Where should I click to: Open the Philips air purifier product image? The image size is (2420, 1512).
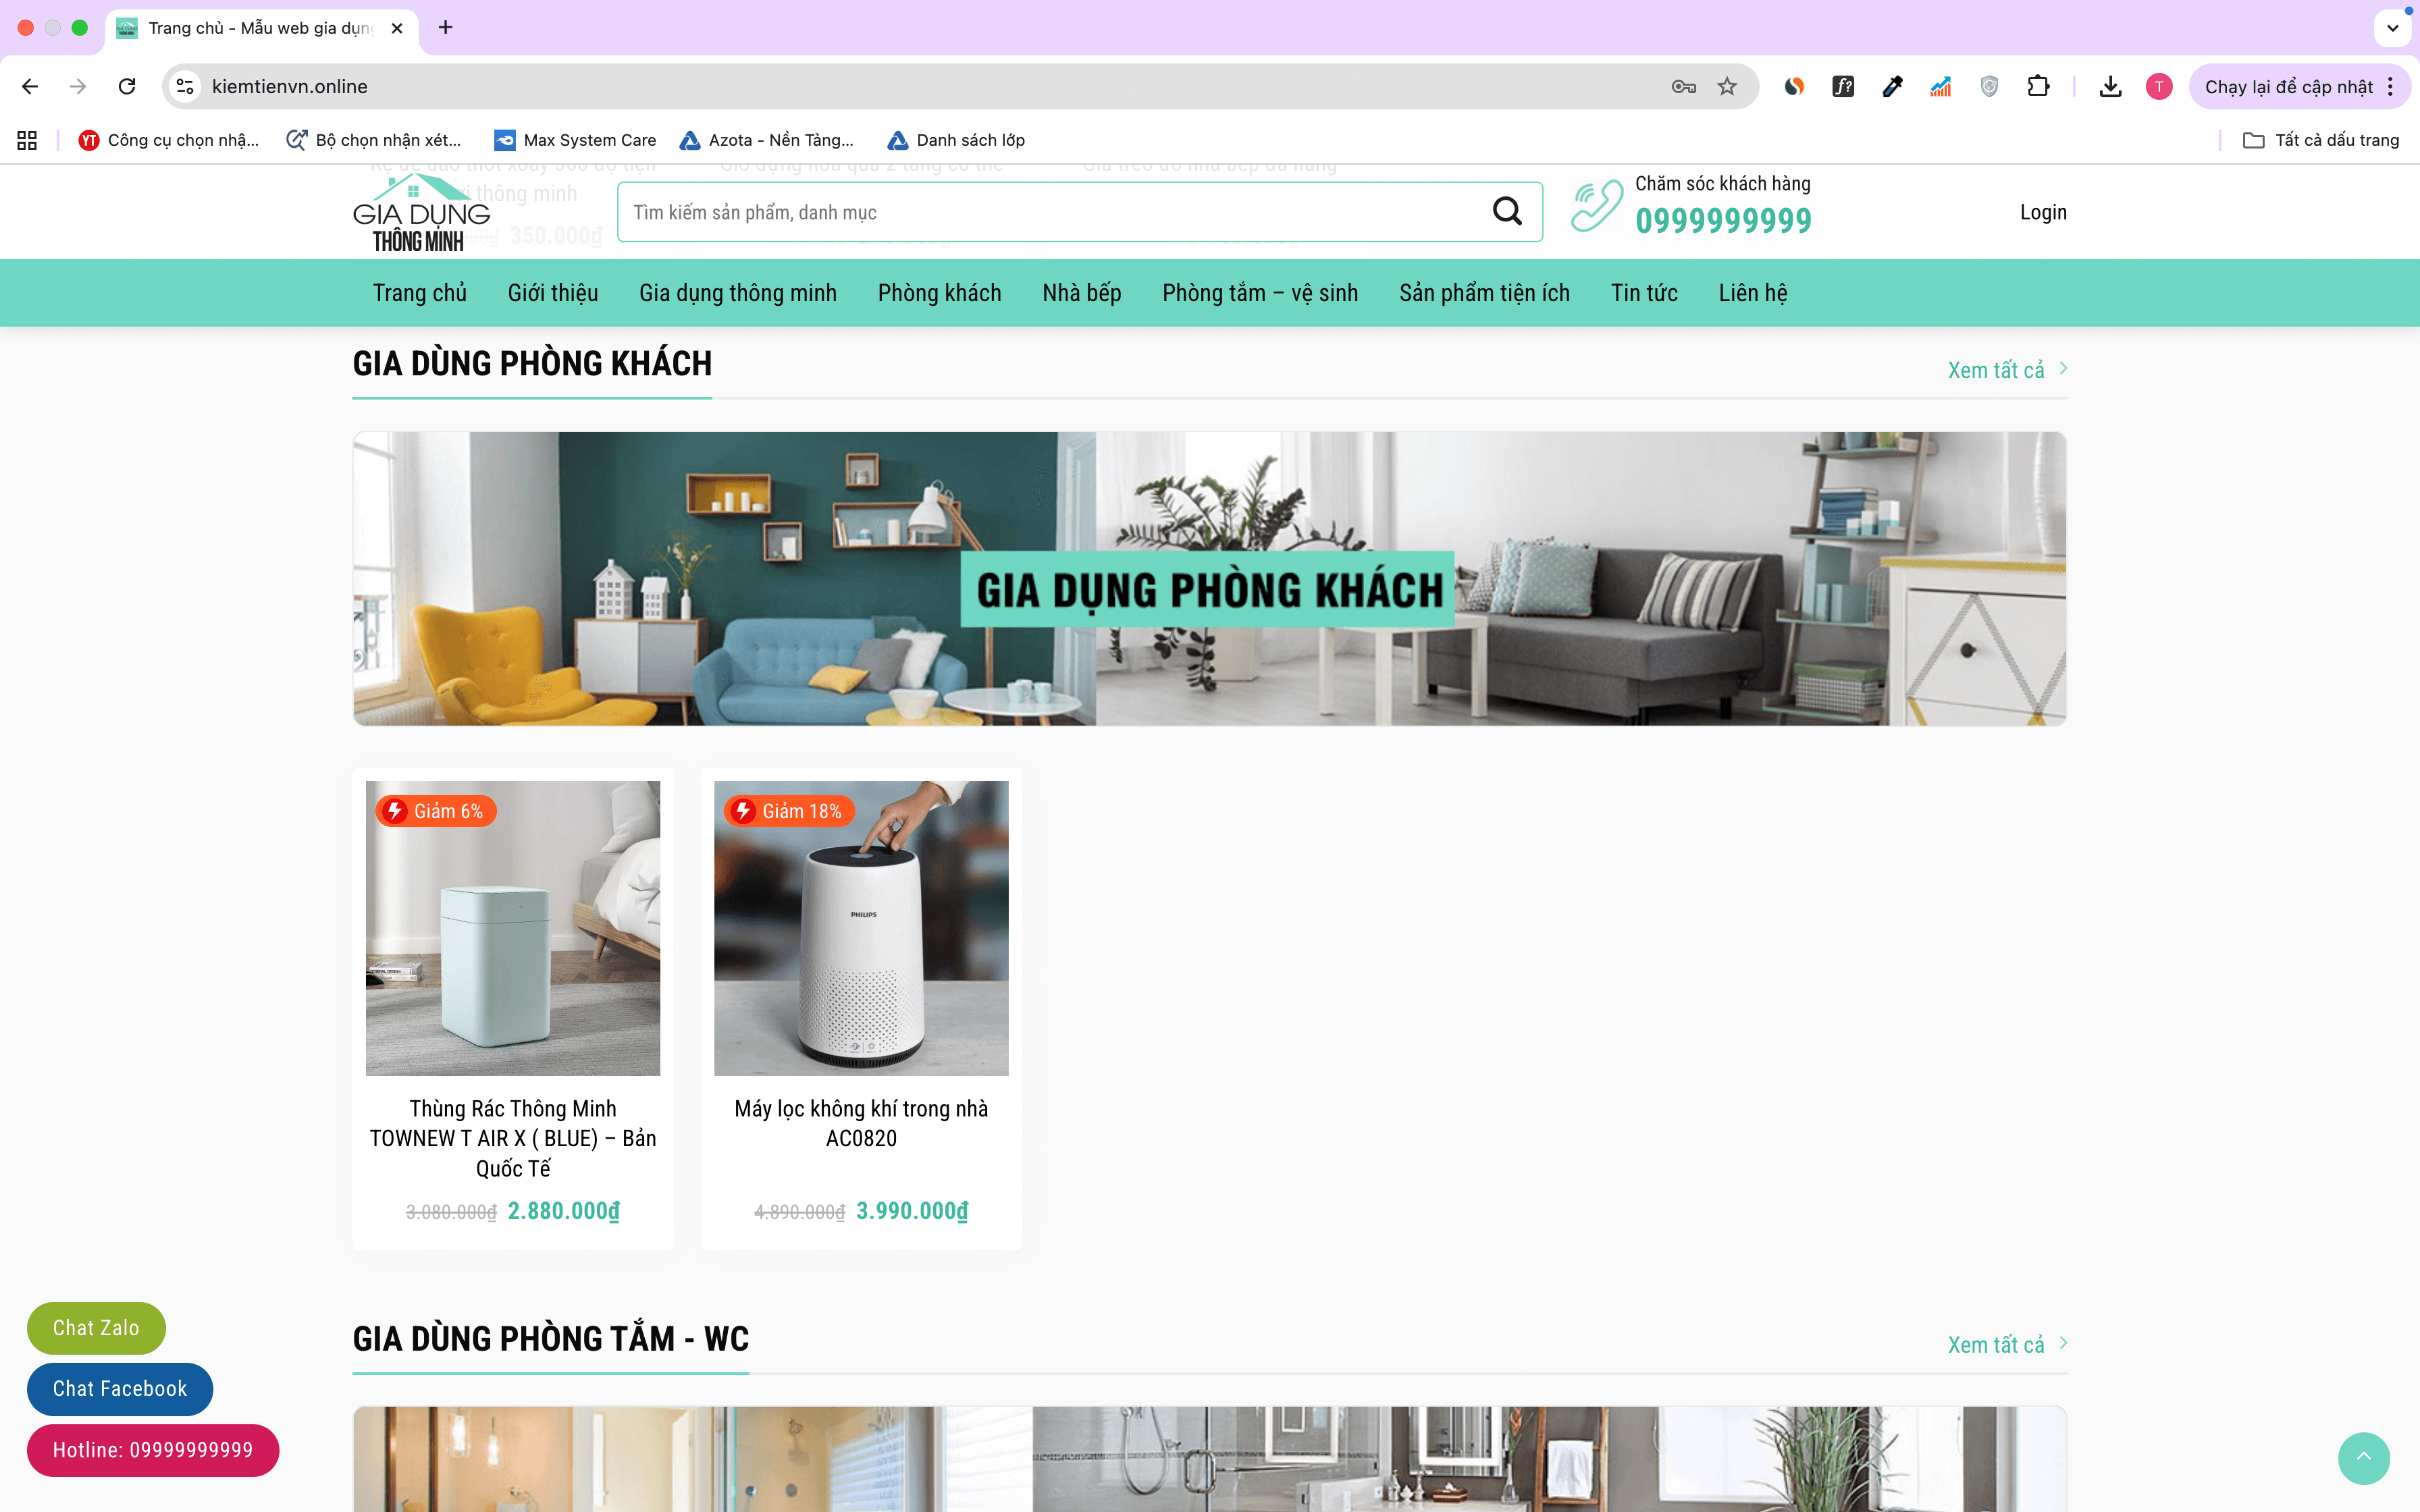[x=861, y=928]
